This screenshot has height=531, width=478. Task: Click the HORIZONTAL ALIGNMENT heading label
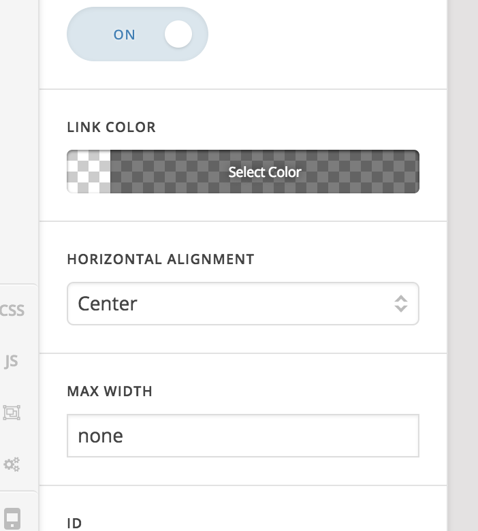(161, 259)
